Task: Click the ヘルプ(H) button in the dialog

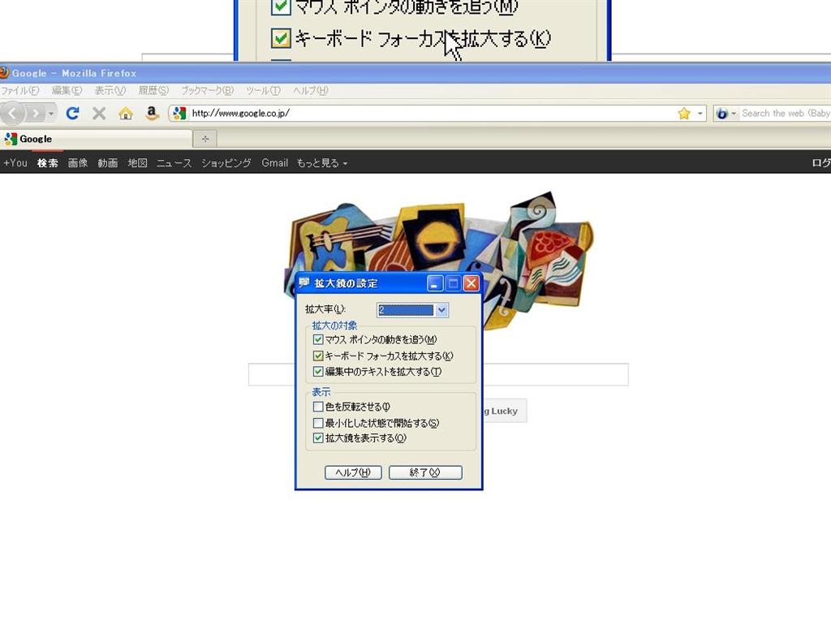Action: [x=353, y=472]
